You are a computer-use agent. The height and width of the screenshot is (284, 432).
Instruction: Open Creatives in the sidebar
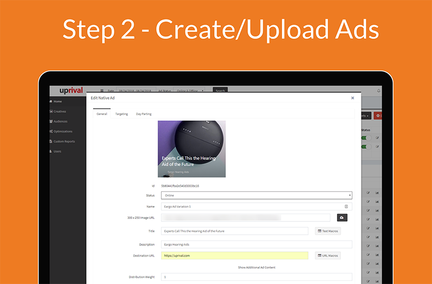[58, 112]
